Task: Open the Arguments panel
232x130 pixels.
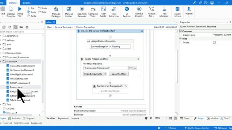Action: [63, 118]
